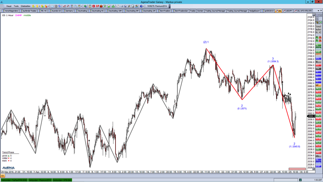Click the first yellow padlock toolbar icon

coord(33,6)
